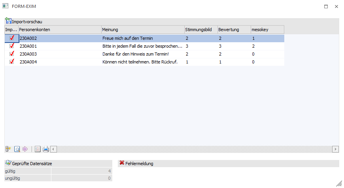Select 'Können nicht teilnehmen. Bitte Rückruf.' cell

(143, 62)
